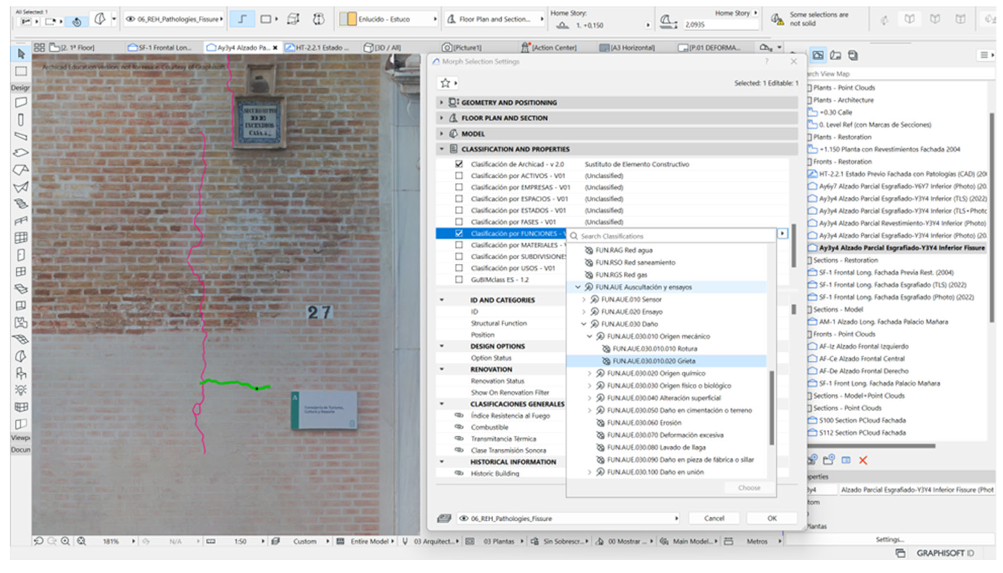
Task: Click the favorites star icon
Action: click(x=445, y=83)
